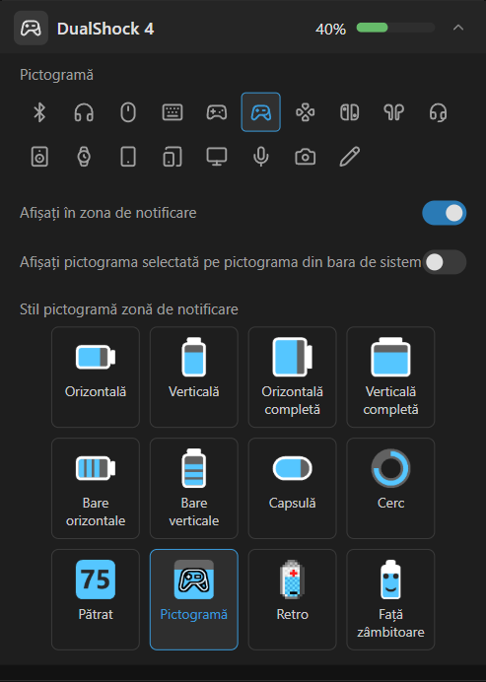Pick the Față zâmbitoare style tile
The height and width of the screenshot is (682, 486).
click(390, 600)
